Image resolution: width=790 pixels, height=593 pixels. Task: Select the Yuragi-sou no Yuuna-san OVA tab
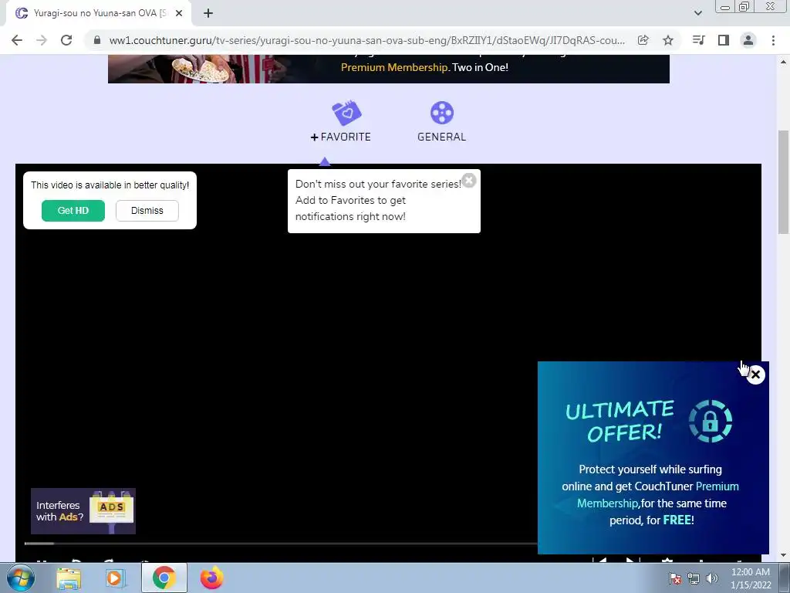pyautogui.click(x=99, y=13)
